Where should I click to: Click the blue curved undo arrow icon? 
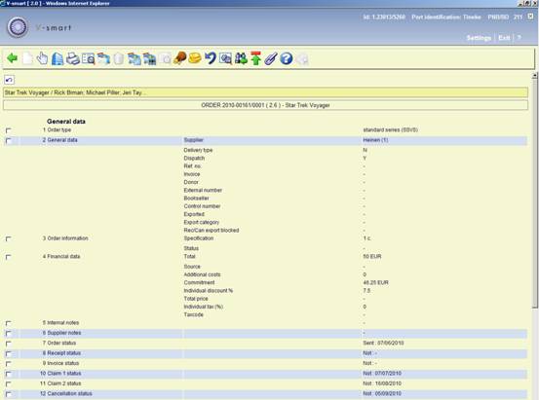pos(211,58)
